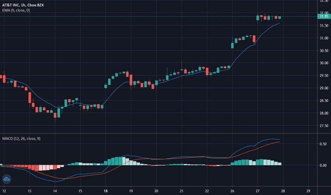Screen dimensions: 331x195
Task: Click date label 15 on time axis
Action: 80,191
